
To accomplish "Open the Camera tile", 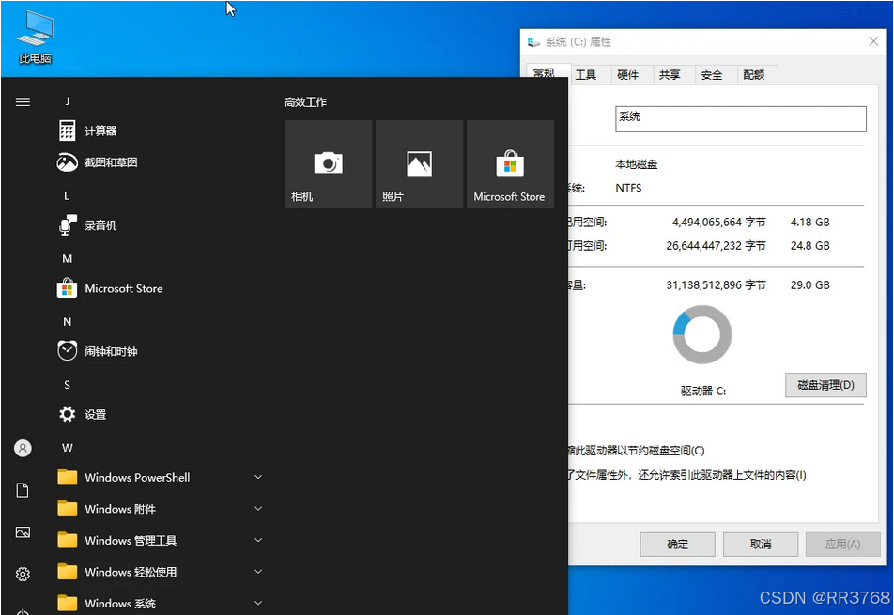I will coord(328,163).
